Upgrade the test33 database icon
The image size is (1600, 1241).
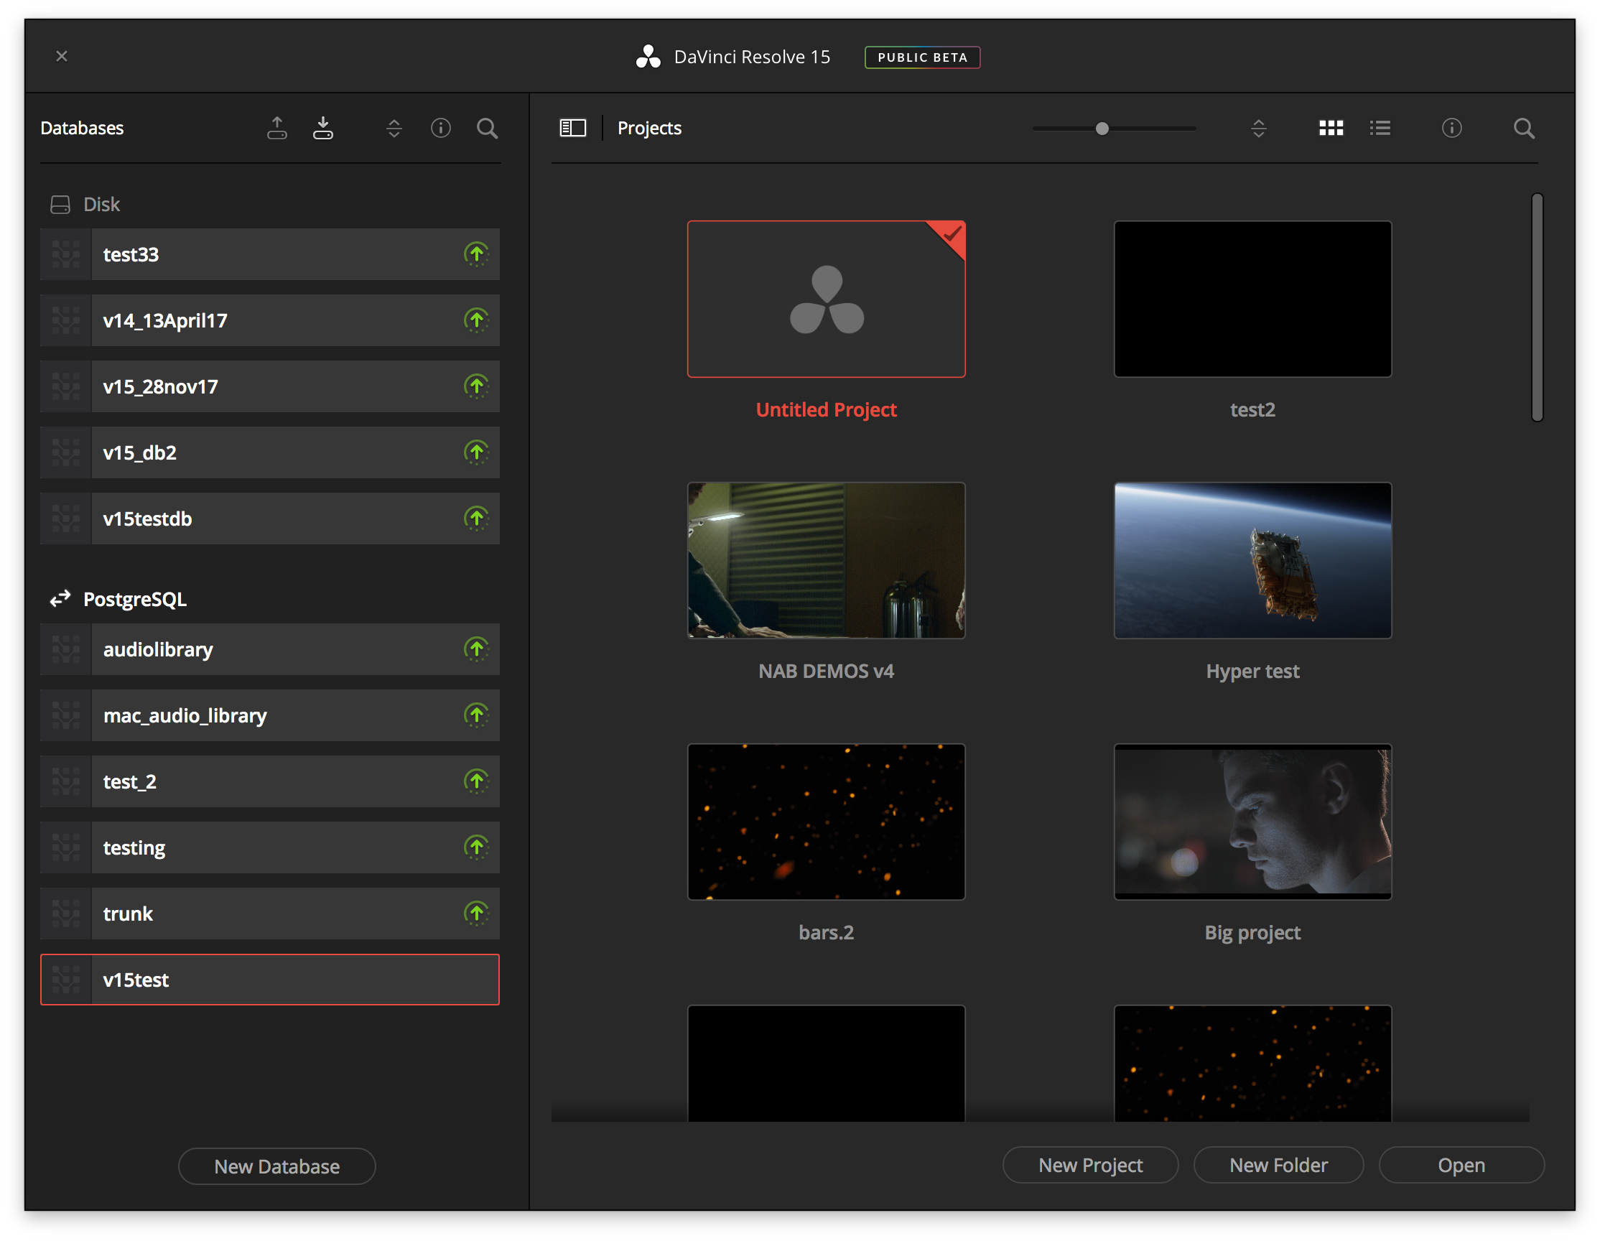(x=476, y=254)
